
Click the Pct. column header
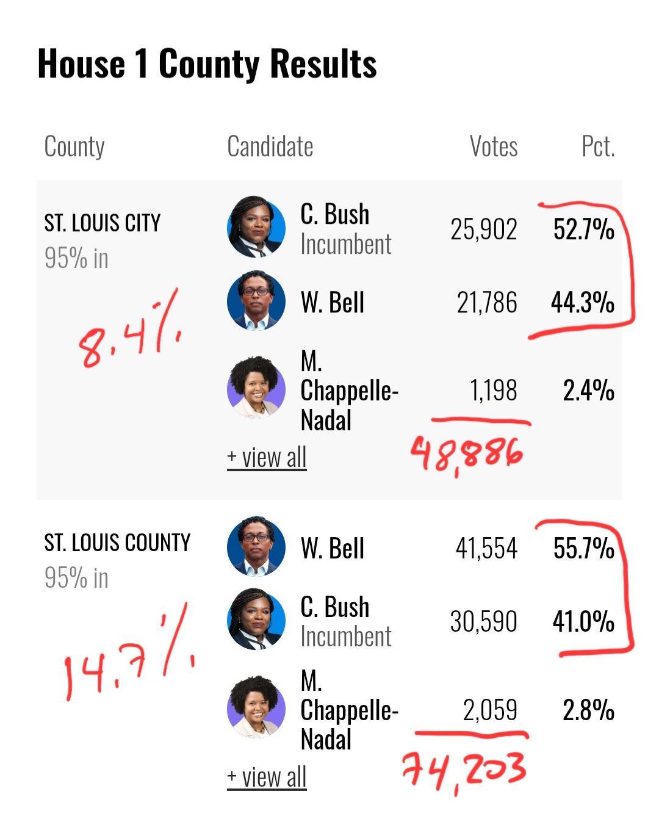(x=597, y=146)
